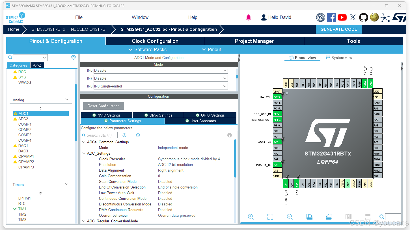Switch to System view
Image resolution: width=410 pixels, height=230 pixels.
pyautogui.click(x=339, y=58)
